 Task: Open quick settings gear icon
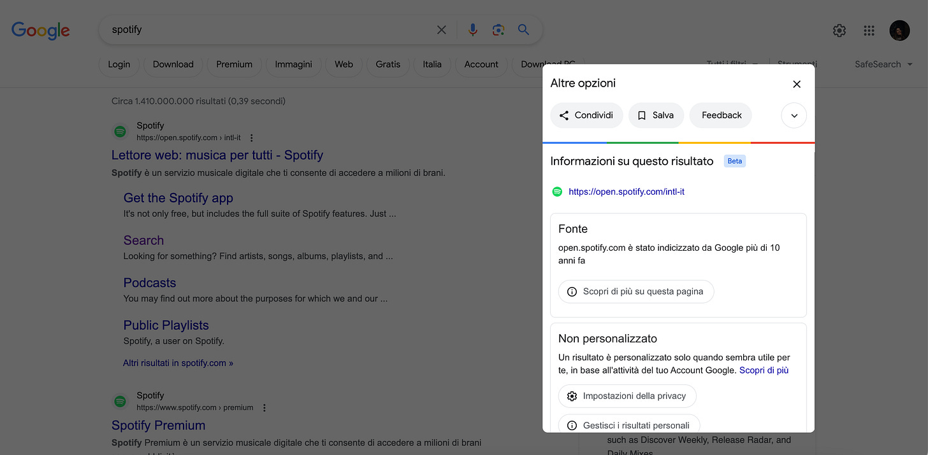pyautogui.click(x=839, y=31)
